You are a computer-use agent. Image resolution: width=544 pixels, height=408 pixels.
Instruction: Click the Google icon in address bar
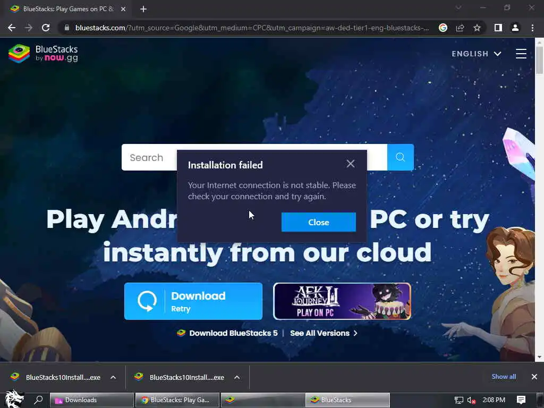443,28
